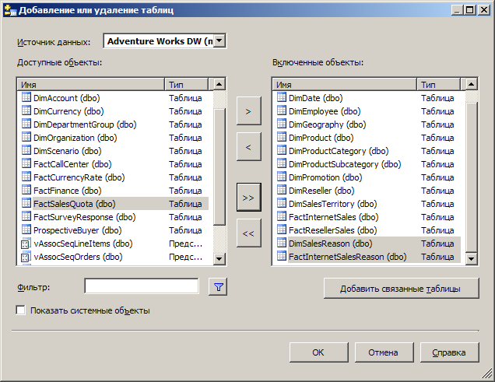
Task: Select the DimGeography (dbo) row text
Action: 328,124
